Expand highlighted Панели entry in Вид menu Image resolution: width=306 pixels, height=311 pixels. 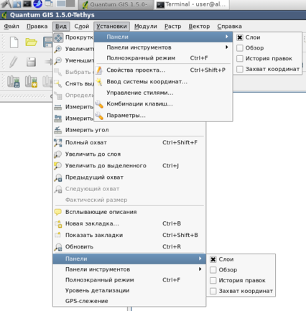click(129, 259)
